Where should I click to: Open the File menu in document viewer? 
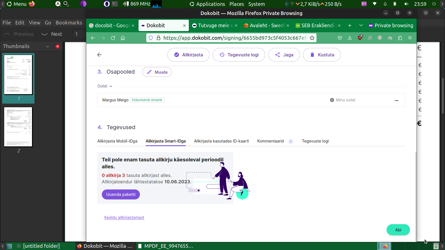7,22
